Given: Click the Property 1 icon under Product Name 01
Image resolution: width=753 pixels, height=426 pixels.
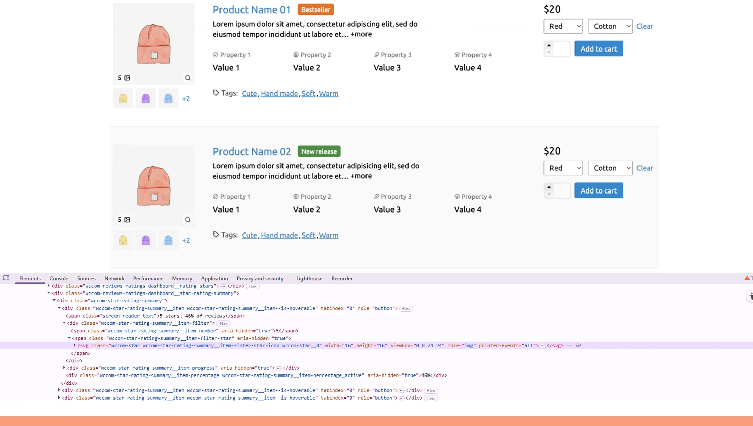Looking at the screenshot, I should pyautogui.click(x=216, y=54).
